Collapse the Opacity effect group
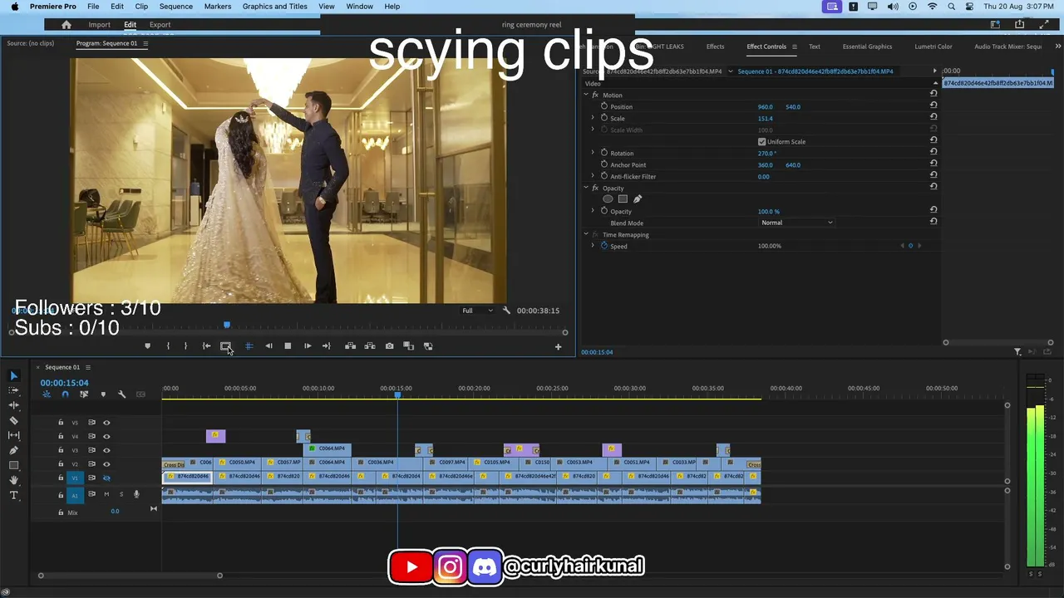The image size is (1064, 598). tap(586, 188)
